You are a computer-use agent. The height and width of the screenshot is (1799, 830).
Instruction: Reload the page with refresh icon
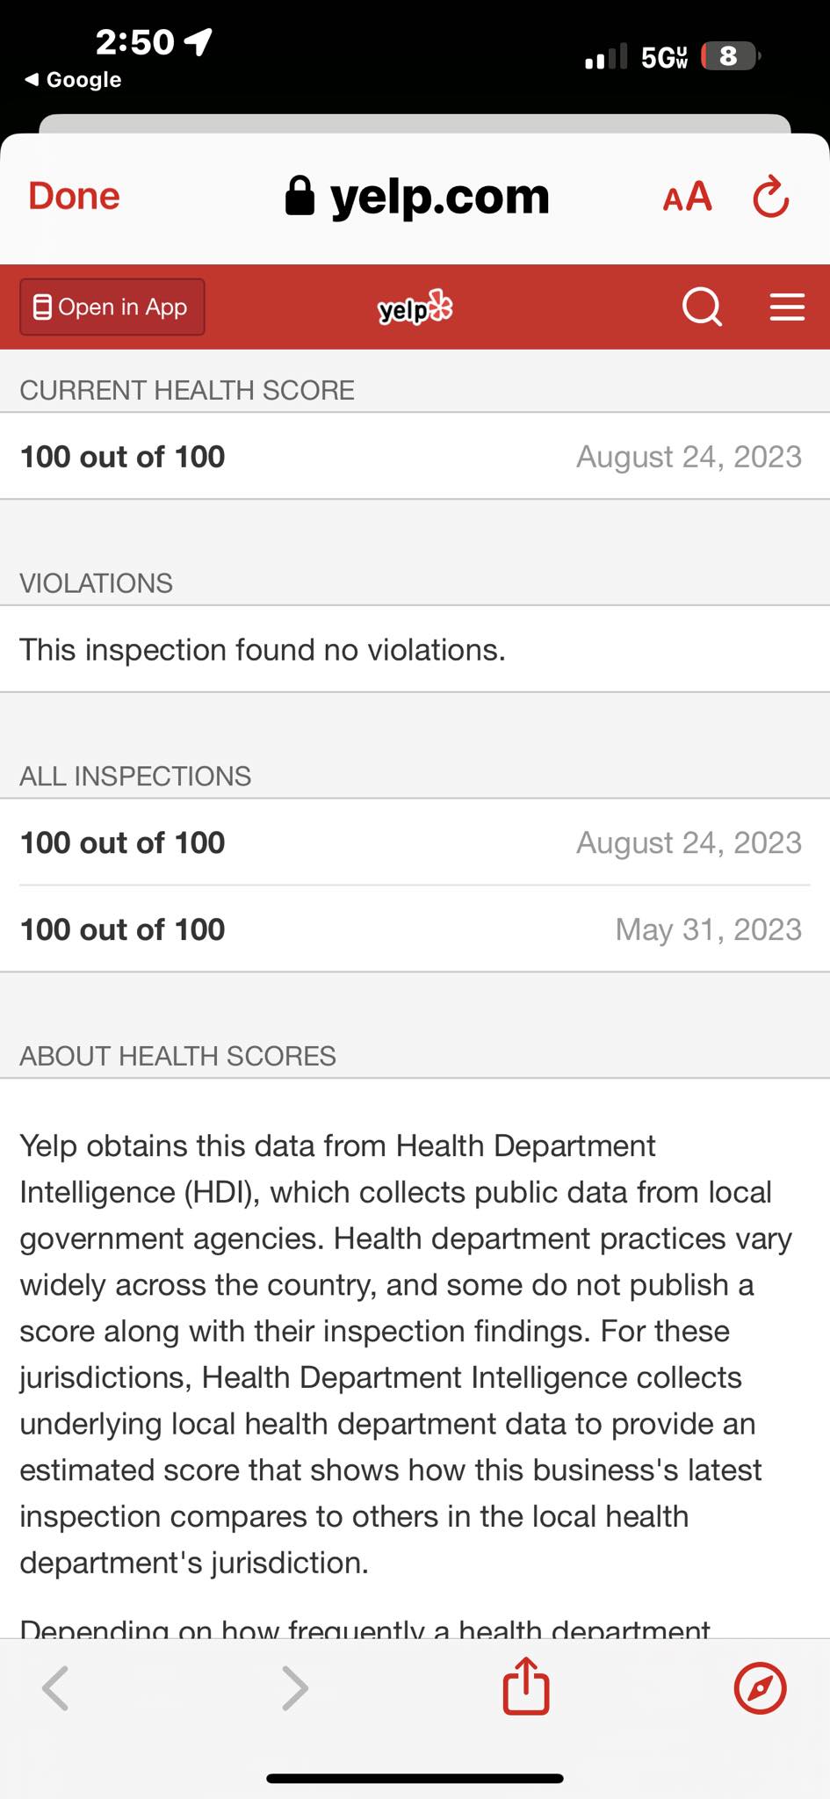(x=771, y=196)
